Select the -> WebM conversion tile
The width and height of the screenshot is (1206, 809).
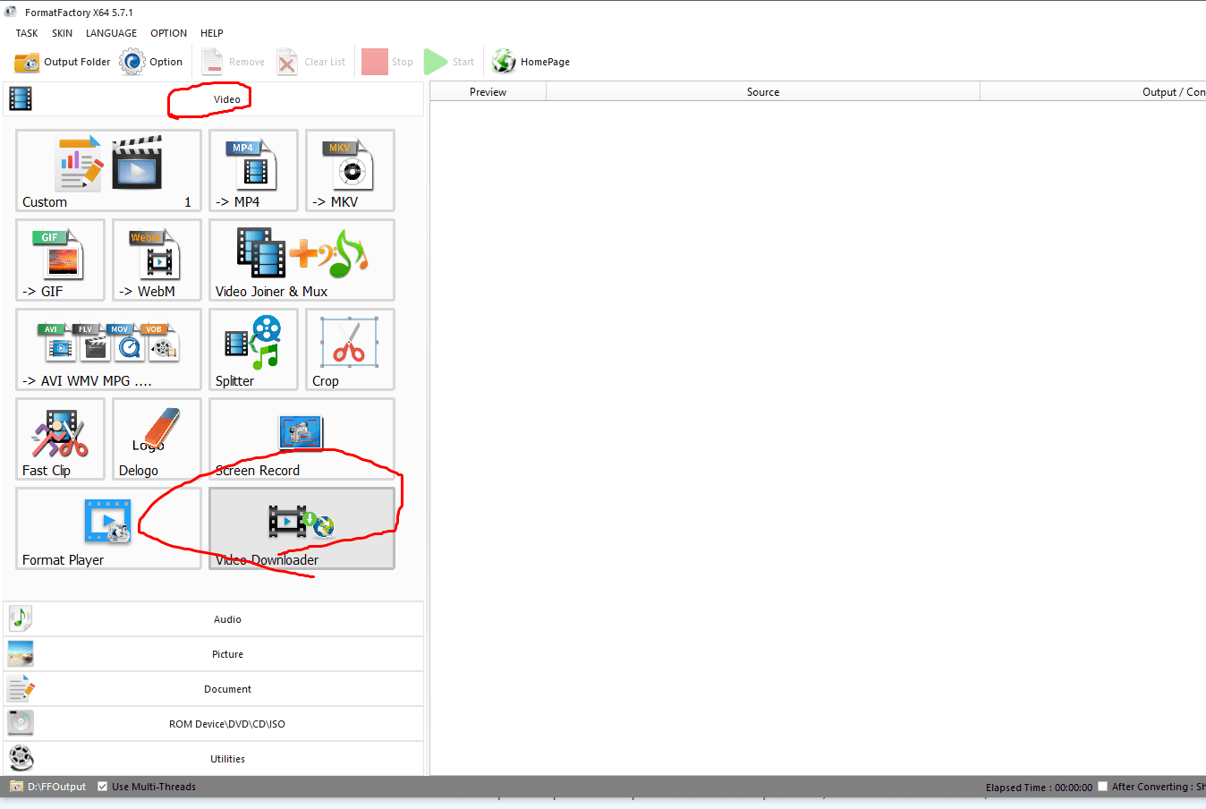(x=157, y=260)
